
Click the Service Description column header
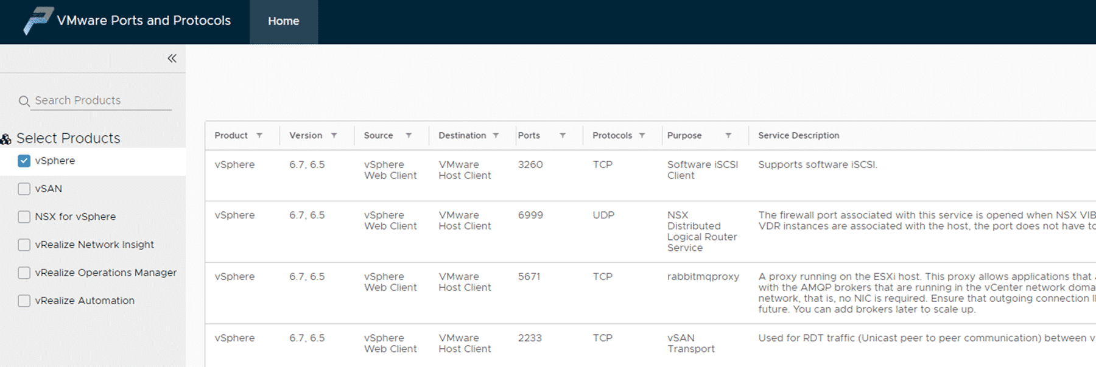point(798,136)
